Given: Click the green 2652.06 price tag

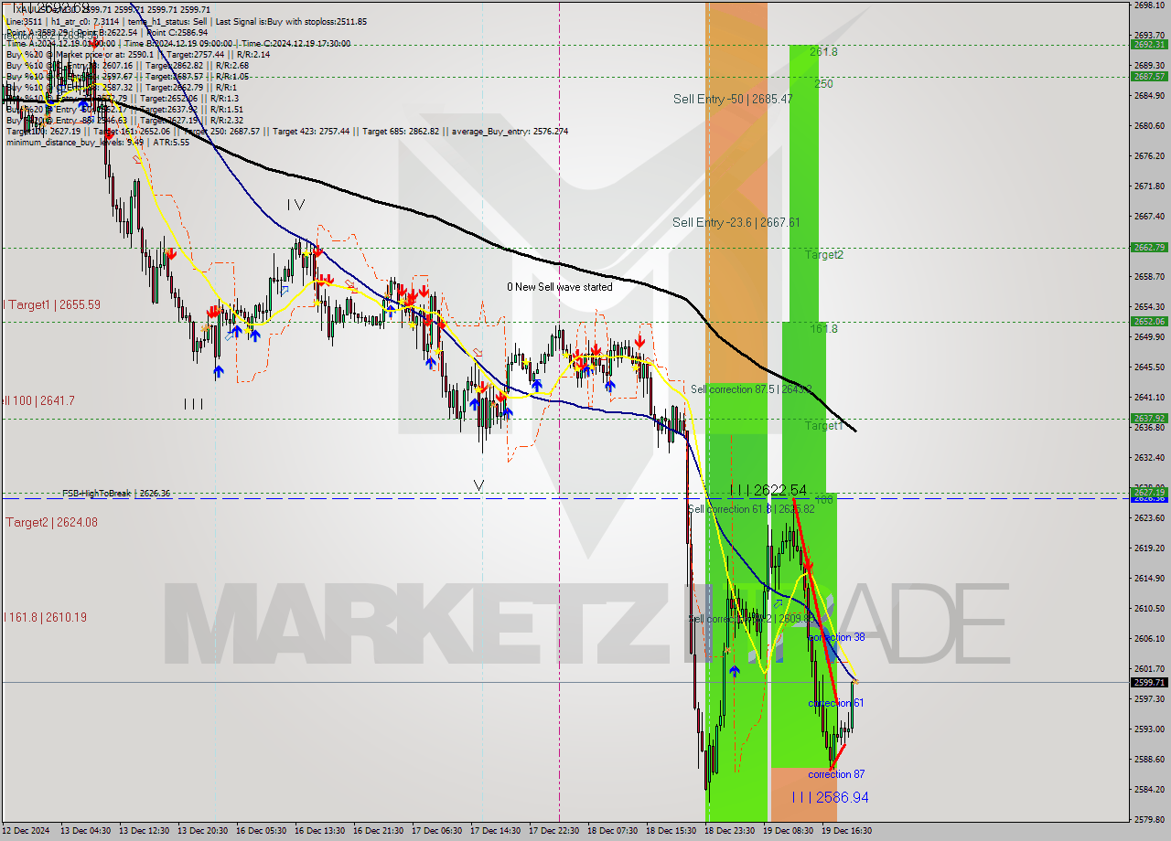Looking at the screenshot, I should coord(1149,321).
